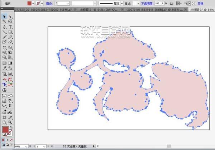Select the Perspective Grid tool

click(10, 57)
